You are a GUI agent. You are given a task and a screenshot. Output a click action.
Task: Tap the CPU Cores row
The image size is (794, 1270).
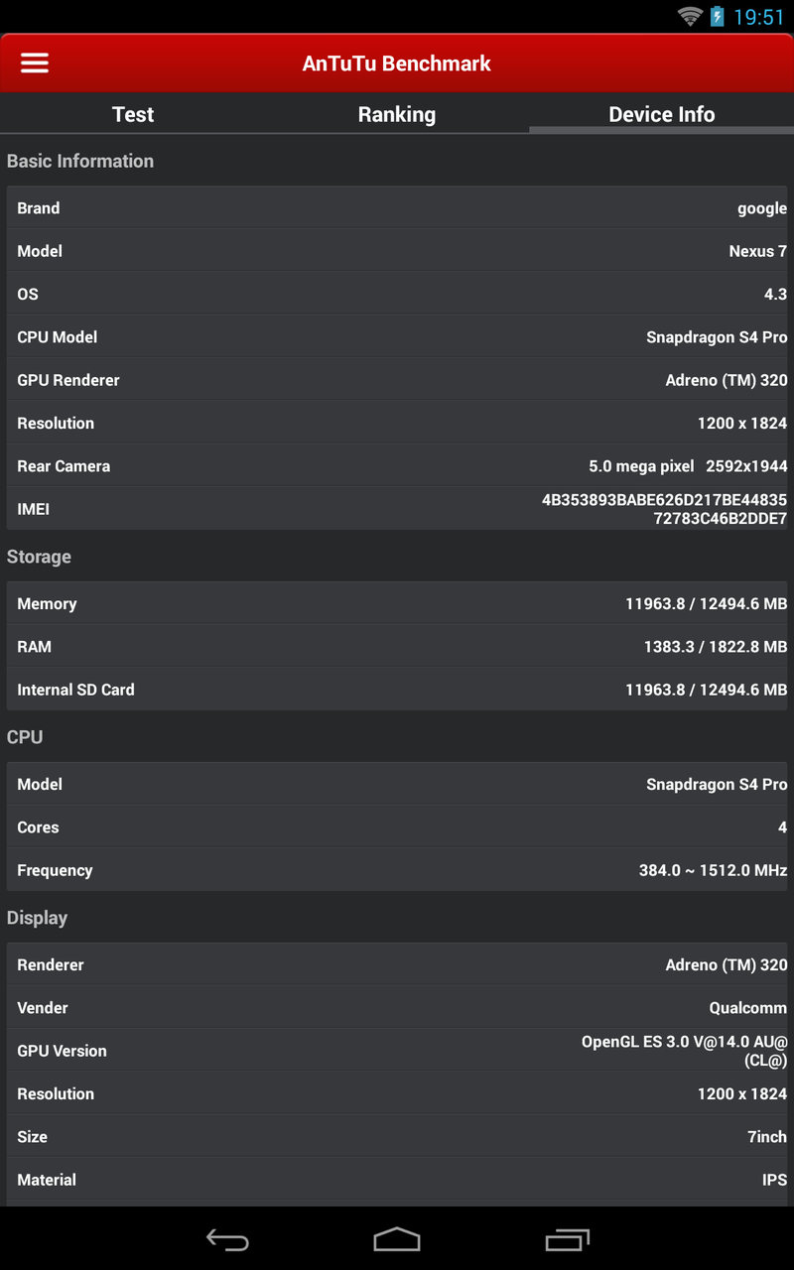[397, 827]
